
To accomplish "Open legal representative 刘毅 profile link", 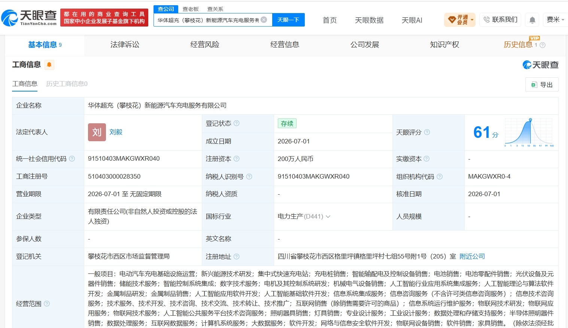I will [116, 132].
